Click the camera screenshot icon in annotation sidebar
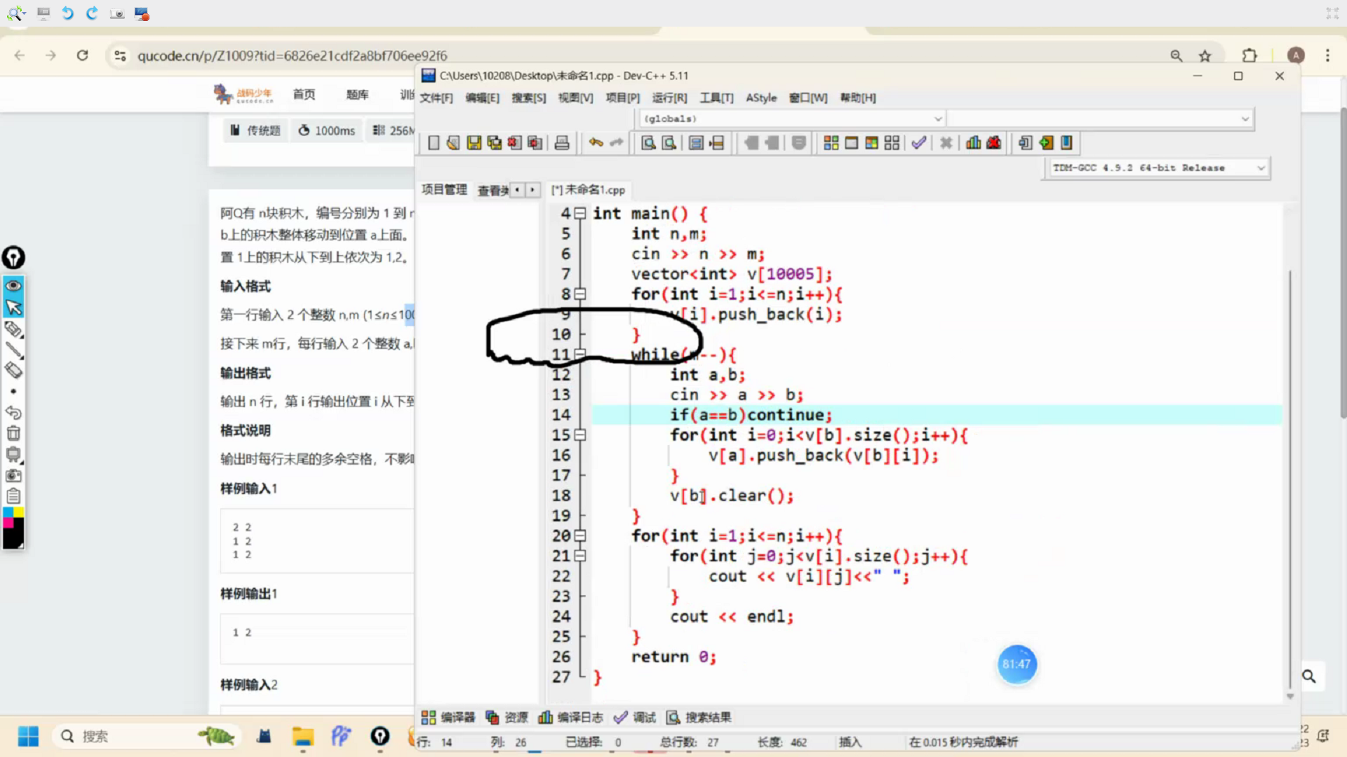Viewport: 1347px width, 757px height. [13, 476]
